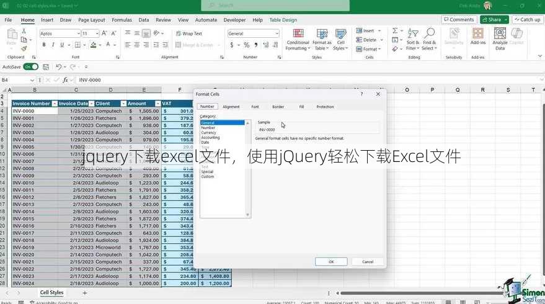Screen dimensions: 545x304
Task: Open Client column filter dropdown
Action: (123, 104)
